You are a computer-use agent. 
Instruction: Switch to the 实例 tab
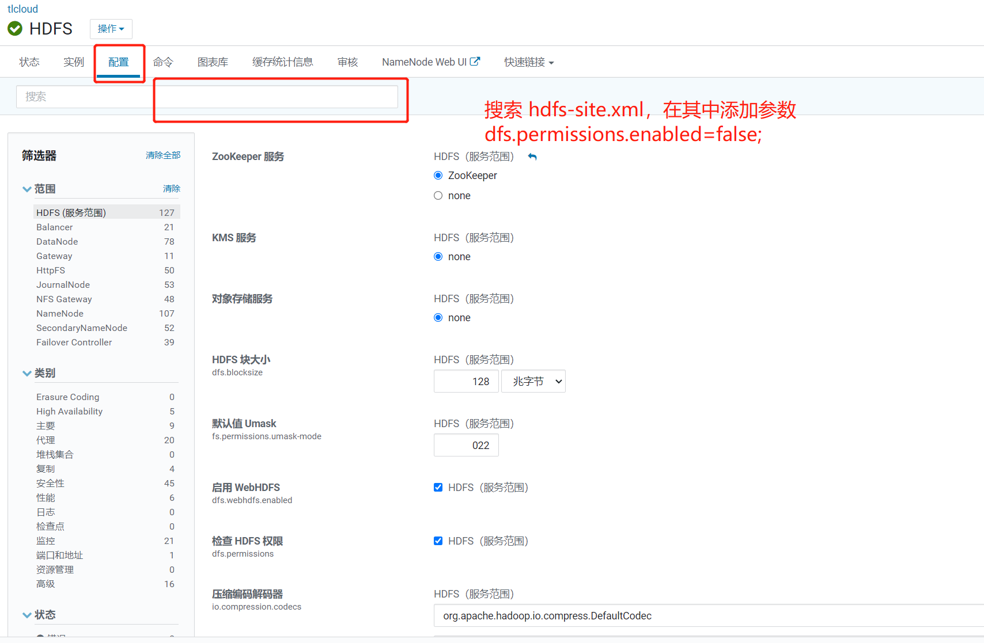pyautogui.click(x=73, y=62)
